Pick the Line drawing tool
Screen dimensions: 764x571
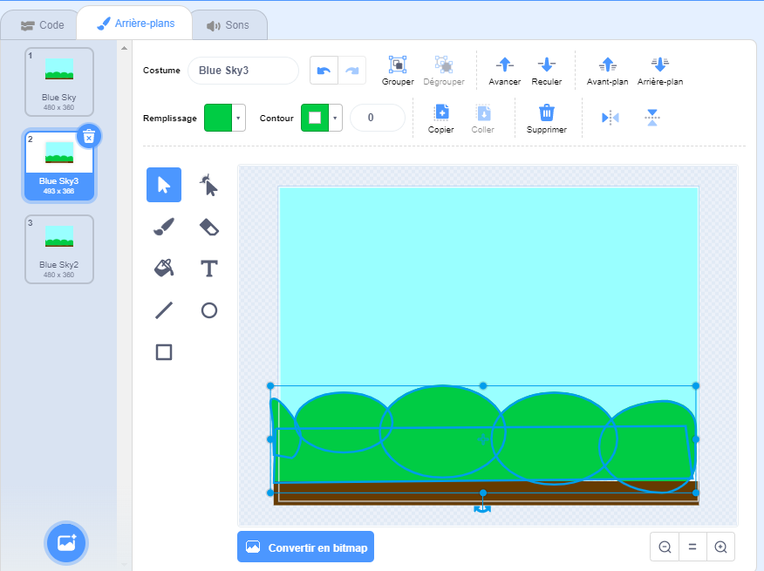pyautogui.click(x=164, y=310)
